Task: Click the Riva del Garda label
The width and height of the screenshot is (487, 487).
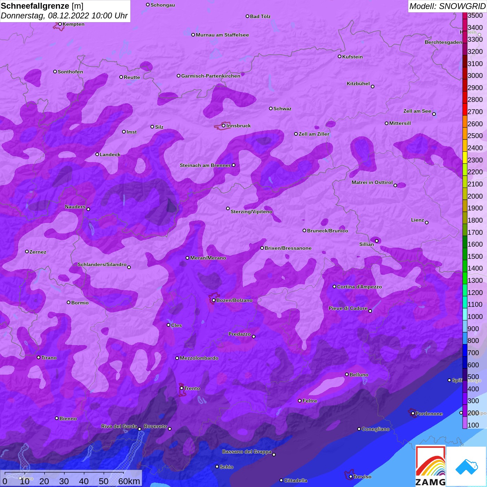Action: coord(119,426)
